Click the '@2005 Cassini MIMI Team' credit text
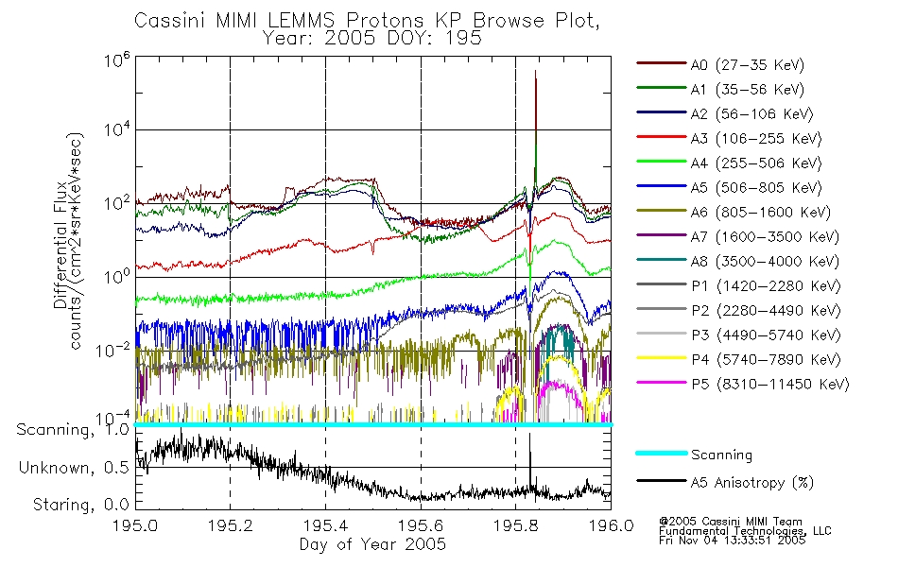898x567 pixels. 731,522
